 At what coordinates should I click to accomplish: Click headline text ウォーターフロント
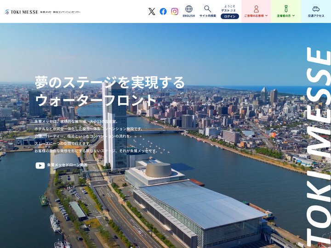click(96, 101)
